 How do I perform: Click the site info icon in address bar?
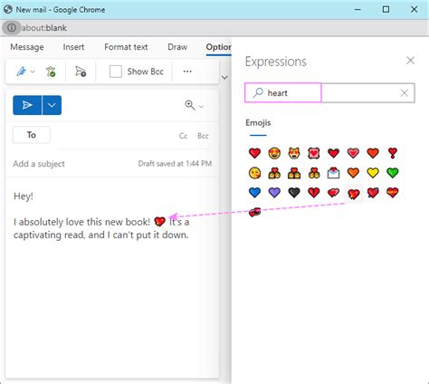[x=12, y=28]
